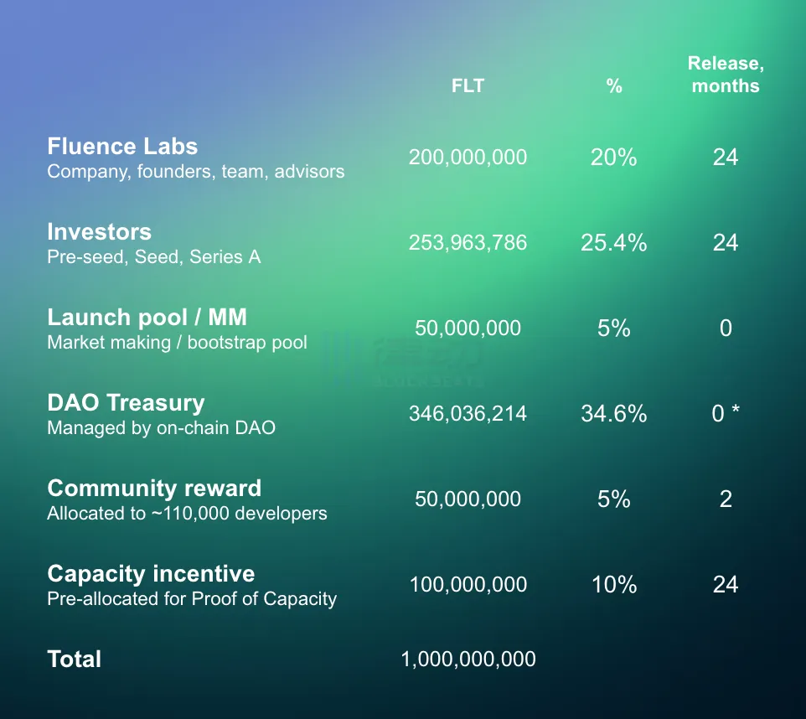Click the "Pre-seed, Seed, Series A" subtitle
Screen dimensions: 806x719
tap(153, 257)
